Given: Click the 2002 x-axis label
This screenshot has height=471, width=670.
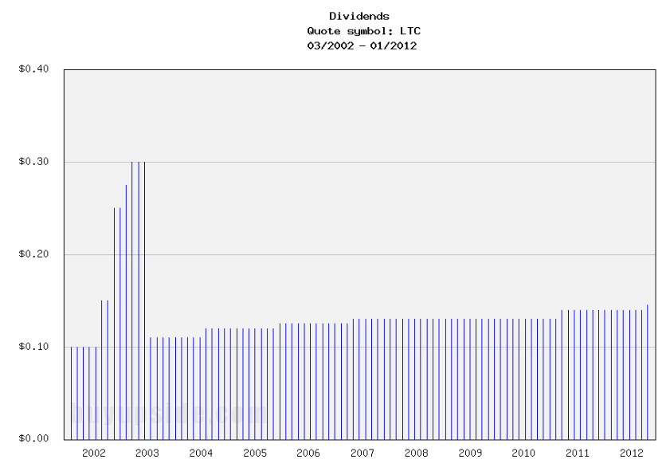Looking at the screenshot, I should [x=93, y=453].
